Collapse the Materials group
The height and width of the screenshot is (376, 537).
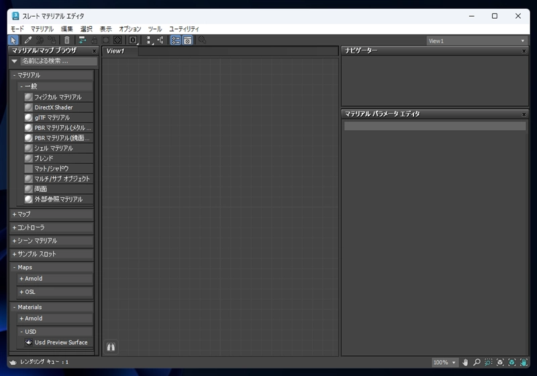pos(52,307)
